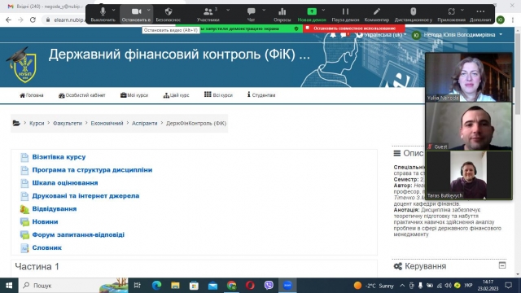Open Візитівка курсу page
Screen dimensions: 521x293
point(59,157)
